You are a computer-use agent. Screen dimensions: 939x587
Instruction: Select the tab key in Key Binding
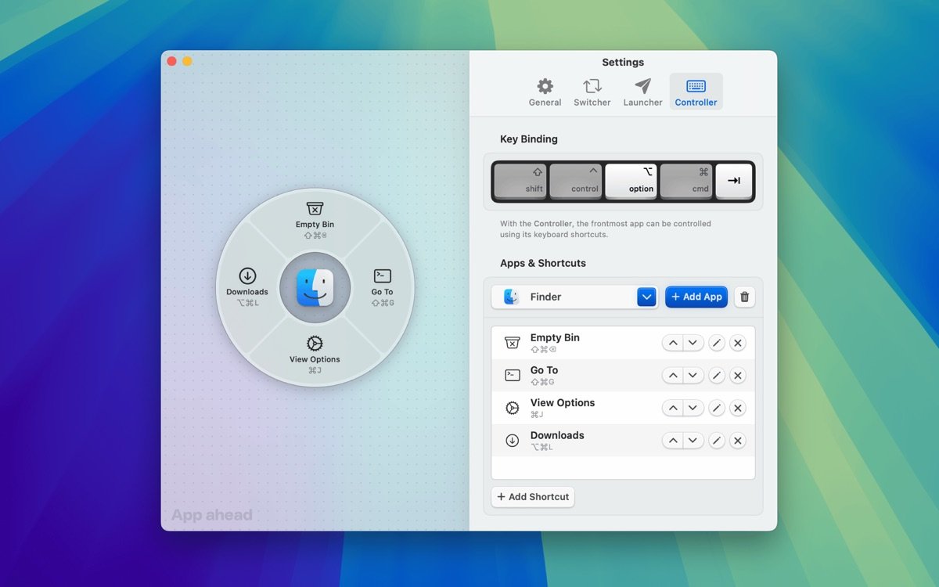[734, 181]
